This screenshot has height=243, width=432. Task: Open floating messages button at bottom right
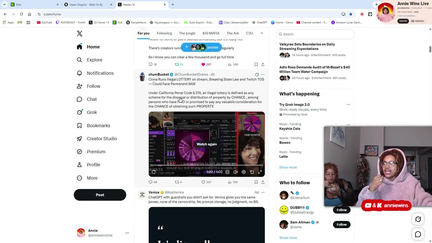418,234
